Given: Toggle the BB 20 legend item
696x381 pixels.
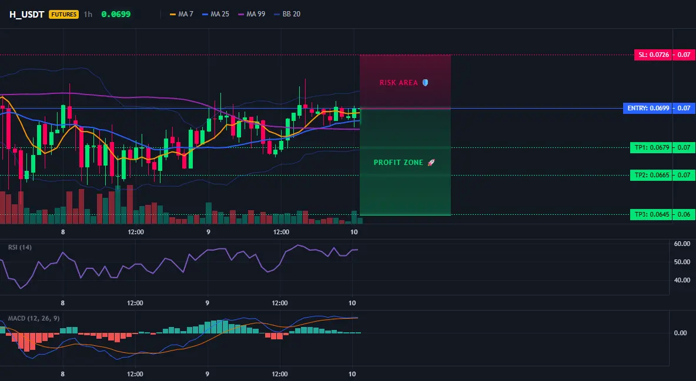Looking at the screenshot, I should point(287,14).
